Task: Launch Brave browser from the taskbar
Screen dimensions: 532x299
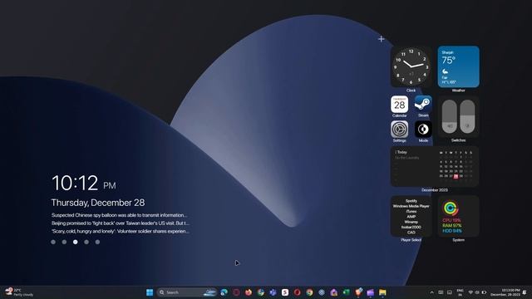Action: 358,292
